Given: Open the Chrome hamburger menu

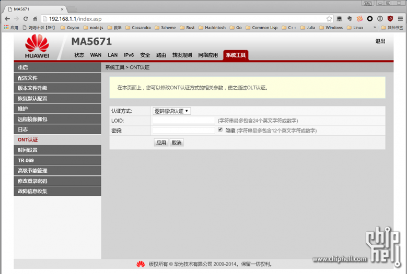Looking at the screenshot, I should point(400,19).
